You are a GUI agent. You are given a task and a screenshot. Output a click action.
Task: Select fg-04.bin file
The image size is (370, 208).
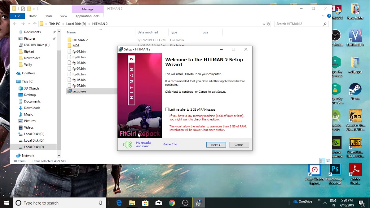point(79,68)
